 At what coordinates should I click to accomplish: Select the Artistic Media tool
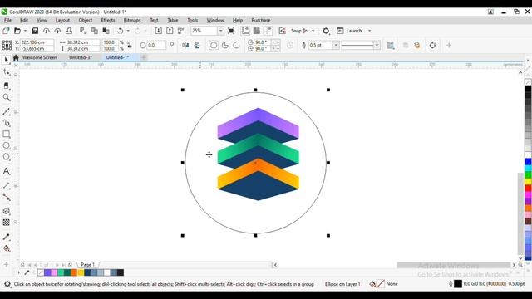(6, 123)
